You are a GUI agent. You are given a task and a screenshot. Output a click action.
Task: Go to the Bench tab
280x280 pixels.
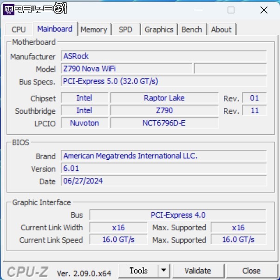click(x=192, y=29)
